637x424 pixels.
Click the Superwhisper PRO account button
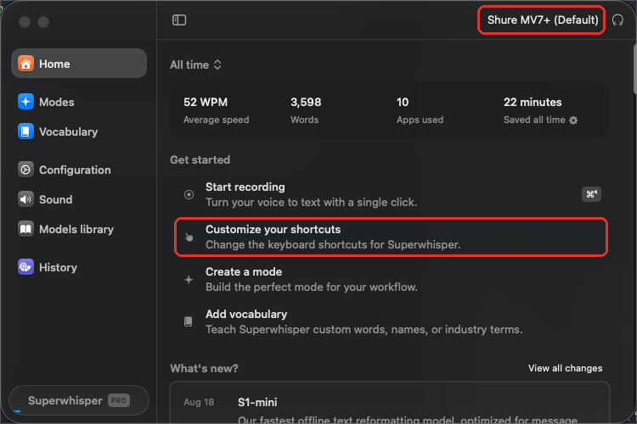pyautogui.click(x=79, y=400)
